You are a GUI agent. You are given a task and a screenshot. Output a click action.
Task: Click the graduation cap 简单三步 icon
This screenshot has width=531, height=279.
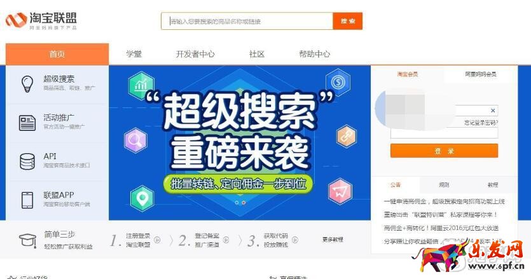tap(27, 240)
